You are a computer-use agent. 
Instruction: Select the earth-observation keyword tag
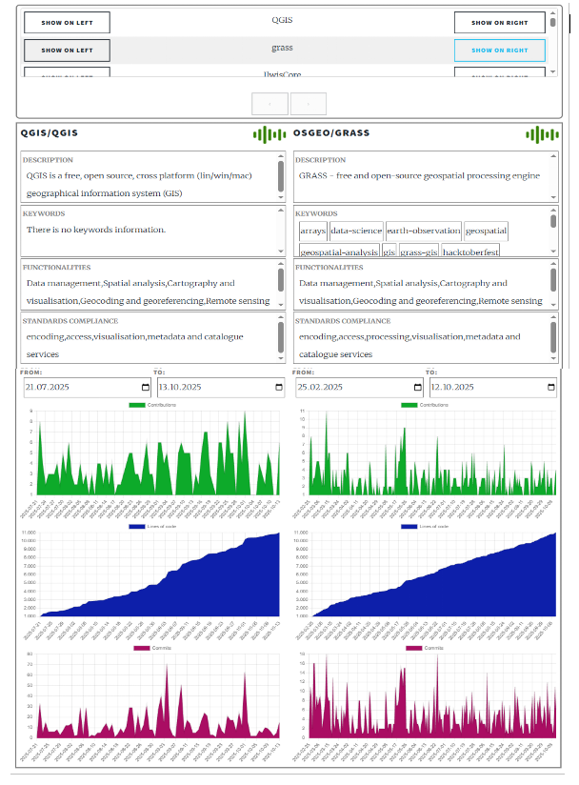[424, 231]
